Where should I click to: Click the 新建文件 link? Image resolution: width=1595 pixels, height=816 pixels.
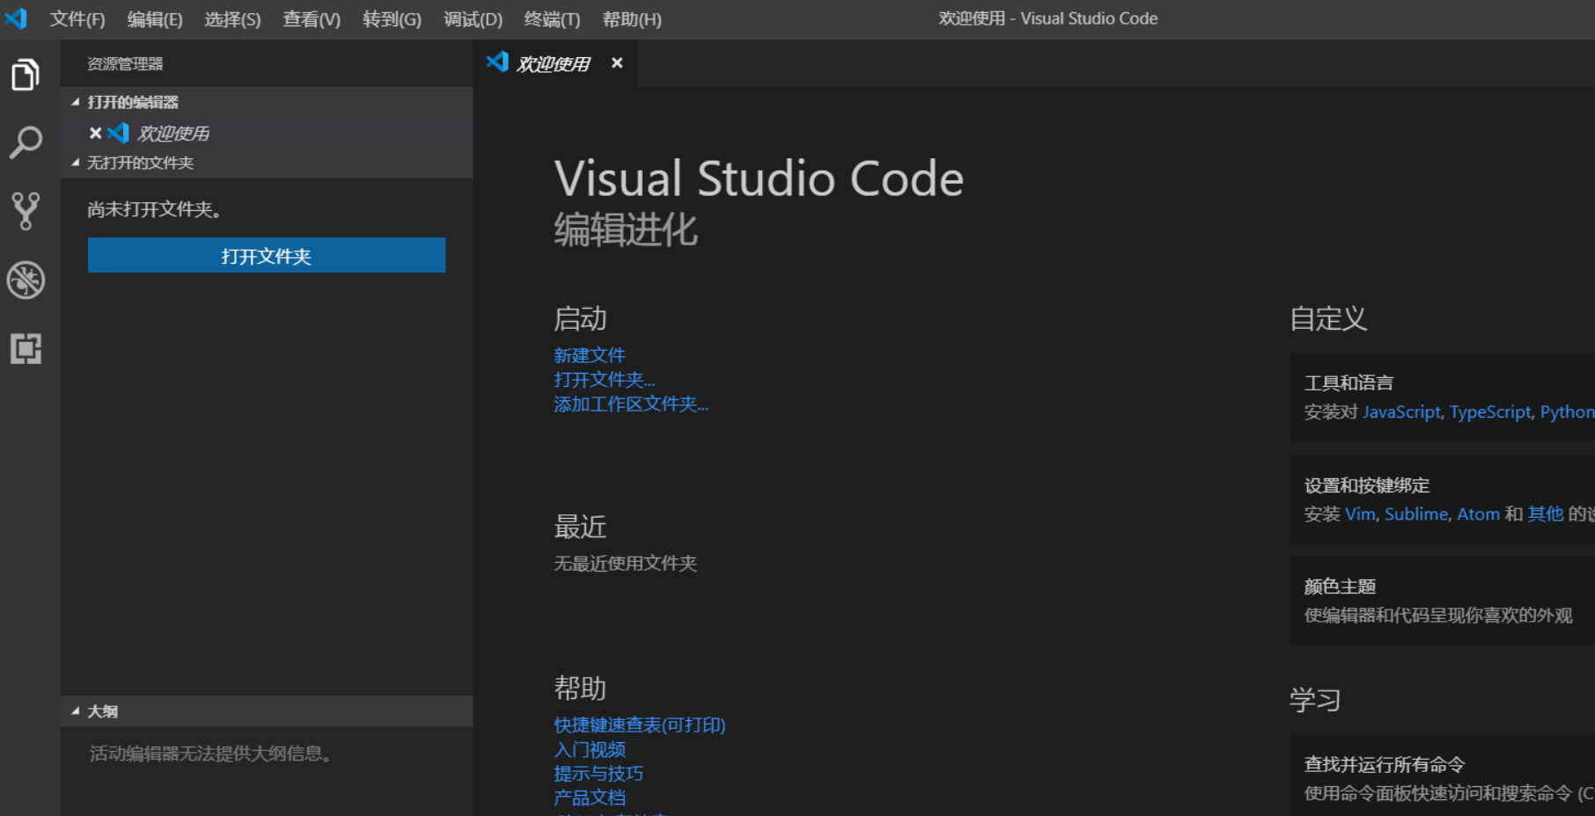pos(590,355)
